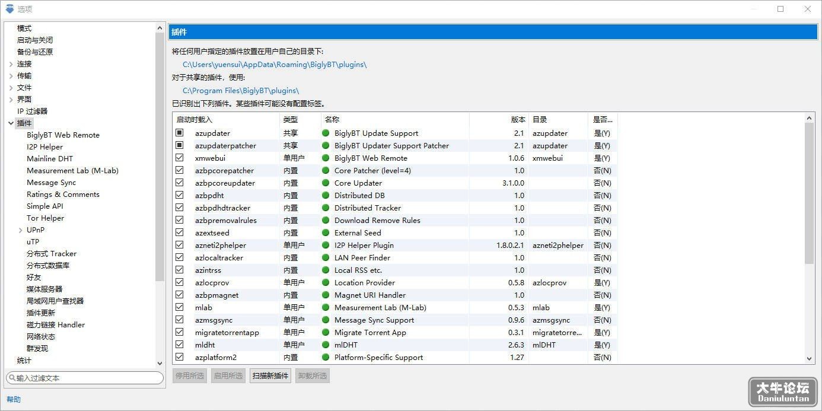The width and height of the screenshot is (822, 411).
Task: Disable startup loading for azlocprov
Action: coord(180,282)
